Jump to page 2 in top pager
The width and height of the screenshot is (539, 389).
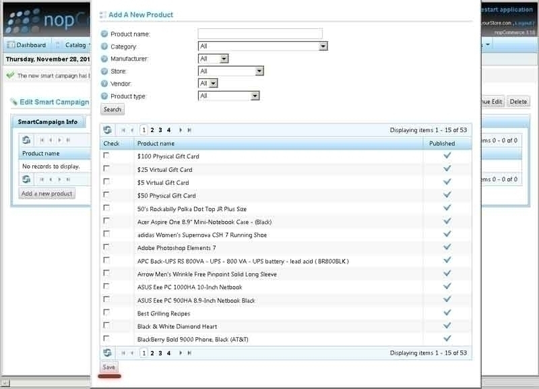pos(152,130)
